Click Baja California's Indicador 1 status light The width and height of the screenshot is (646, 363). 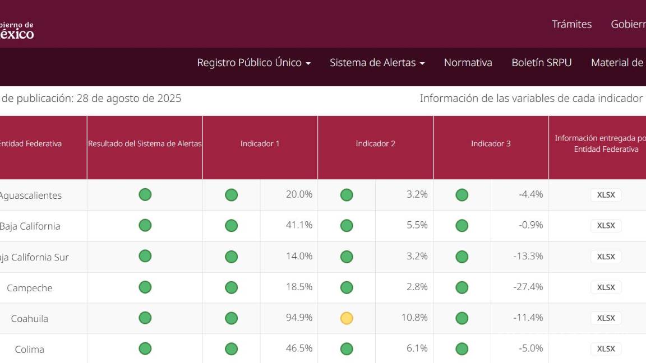231,226
